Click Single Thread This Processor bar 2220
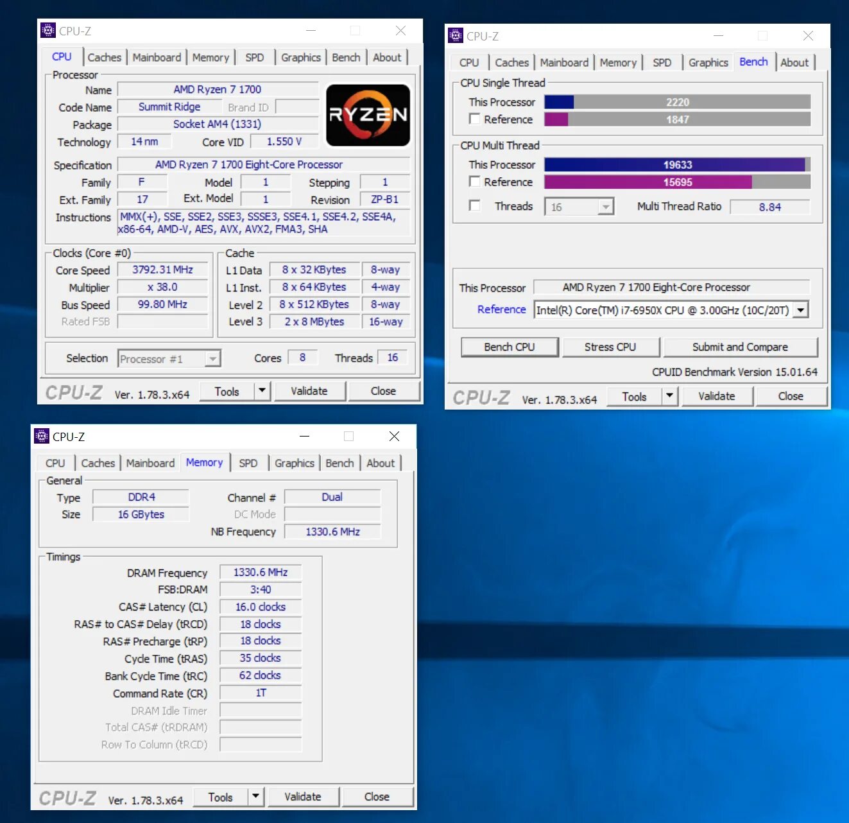Image resolution: width=849 pixels, height=823 pixels. [x=678, y=101]
